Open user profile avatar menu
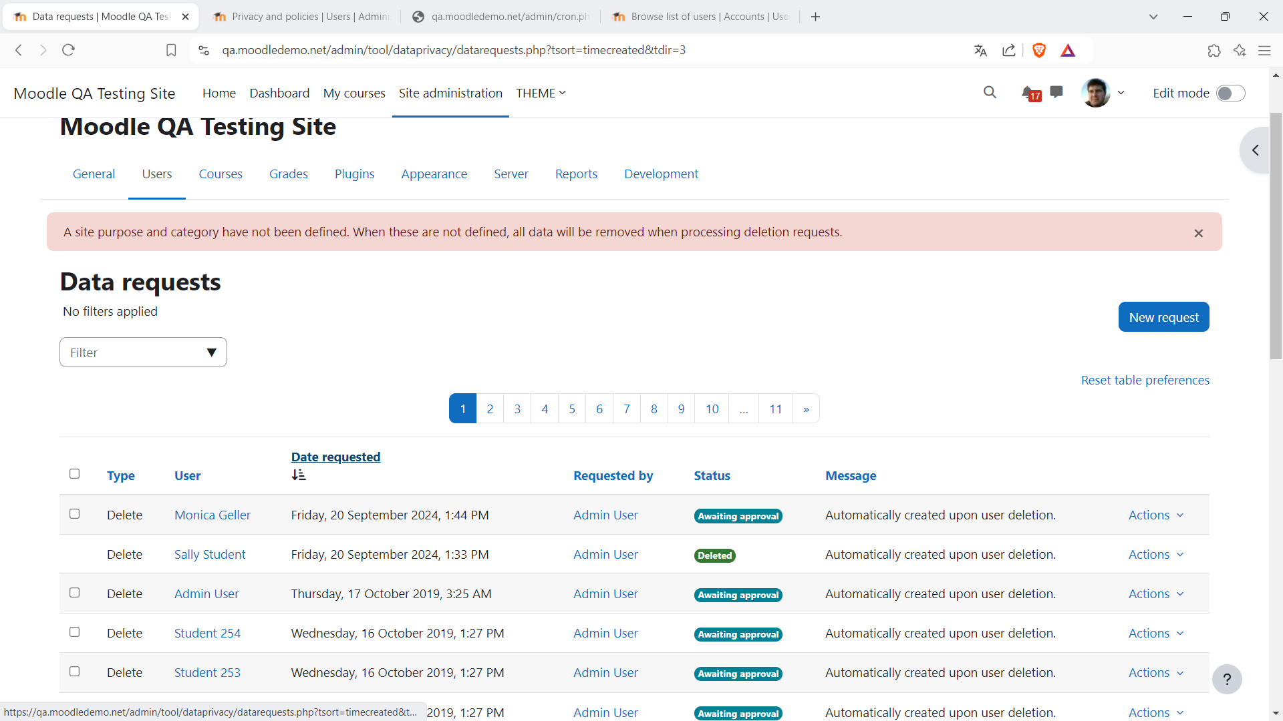1283x721 pixels. click(x=1095, y=93)
